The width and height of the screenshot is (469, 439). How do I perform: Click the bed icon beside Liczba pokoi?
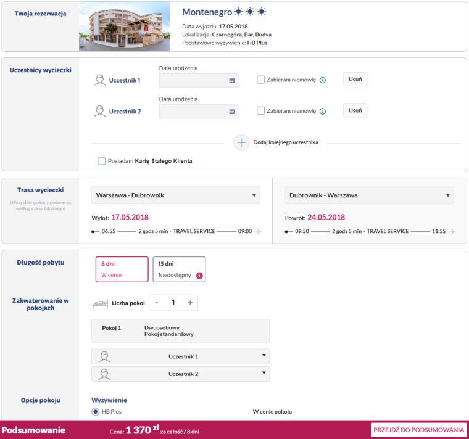(101, 303)
